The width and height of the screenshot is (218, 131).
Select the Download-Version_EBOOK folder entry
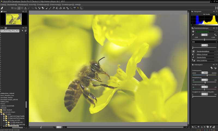pyautogui.click(x=9, y=100)
